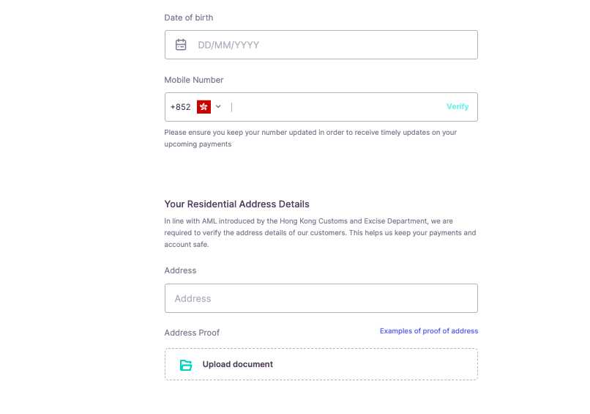Click the "Date of birth" field label
Image resolution: width=590 pixels, height=414 pixels.
click(189, 18)
